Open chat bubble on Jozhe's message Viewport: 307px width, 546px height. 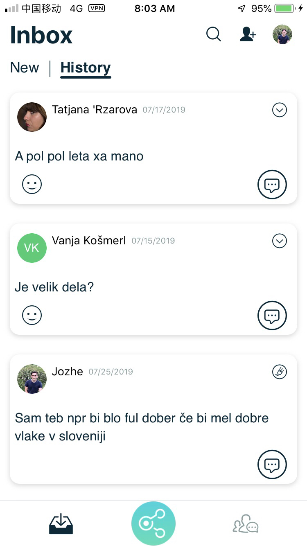pos(272,465)
